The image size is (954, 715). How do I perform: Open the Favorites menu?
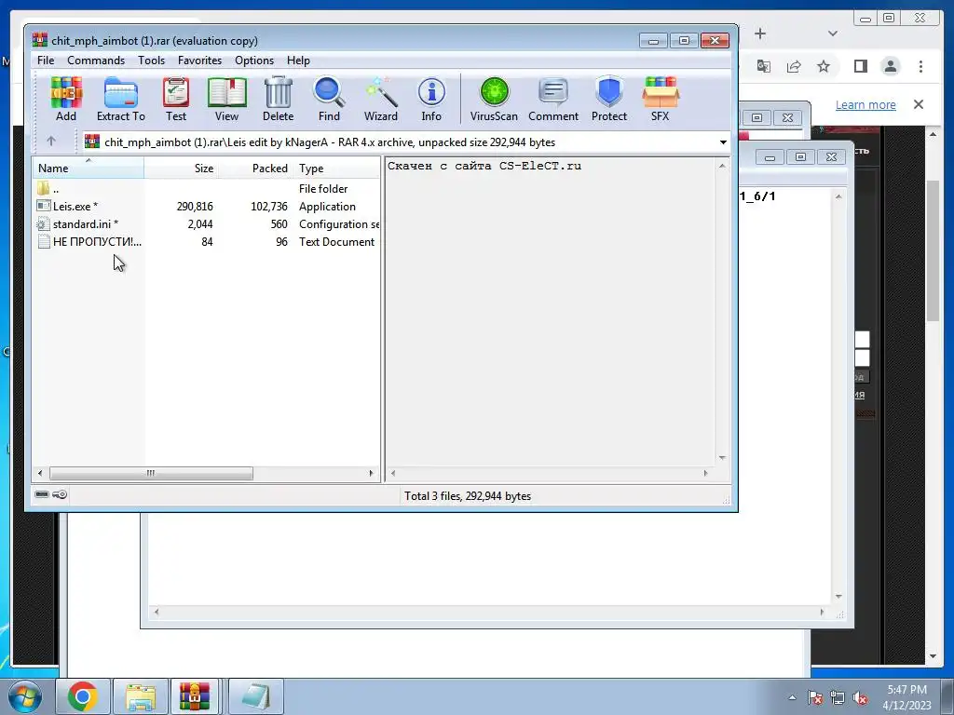[199, 61]
